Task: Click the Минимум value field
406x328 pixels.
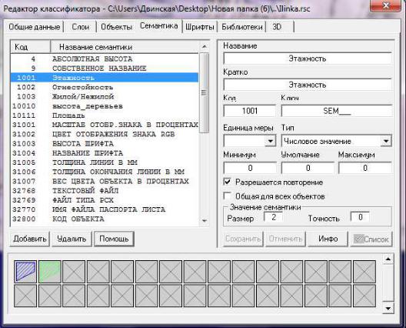Action: coord(250,168)
